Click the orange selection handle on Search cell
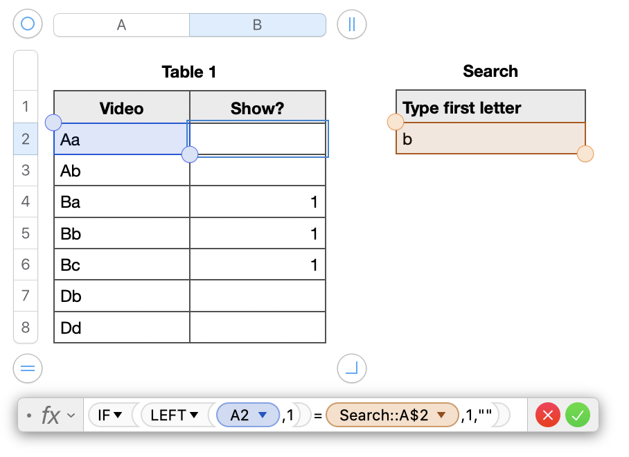 click(585, 154)
